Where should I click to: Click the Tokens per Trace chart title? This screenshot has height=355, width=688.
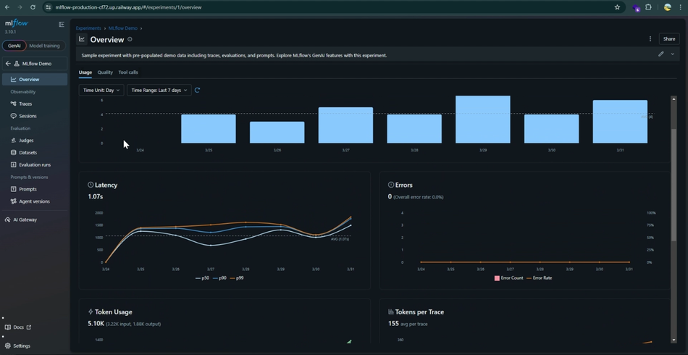tap(419, 312)
